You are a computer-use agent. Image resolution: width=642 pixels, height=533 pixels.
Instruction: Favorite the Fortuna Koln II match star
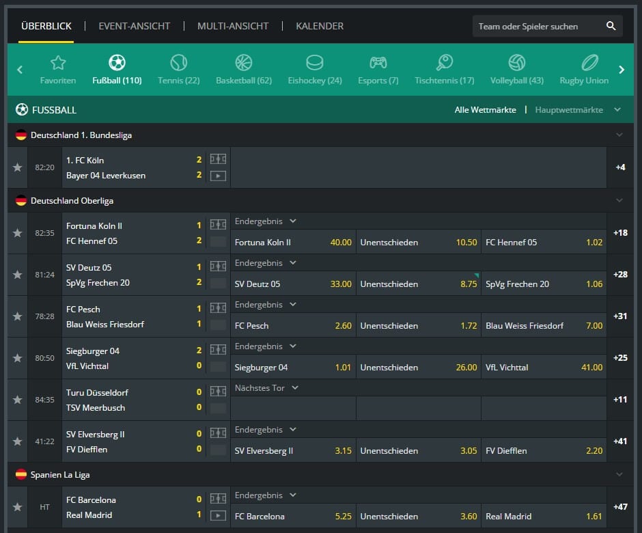17,233
